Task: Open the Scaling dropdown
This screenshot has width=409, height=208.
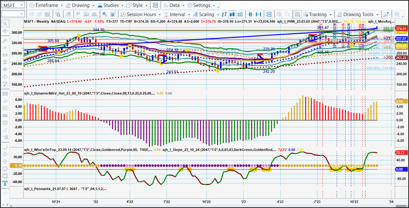Action: pyautogui.click(x=206, y=14)
